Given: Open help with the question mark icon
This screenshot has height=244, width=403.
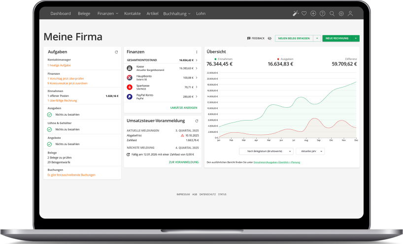Looking at the screenshot, I should pyautogui.click(x=322, y=14).
